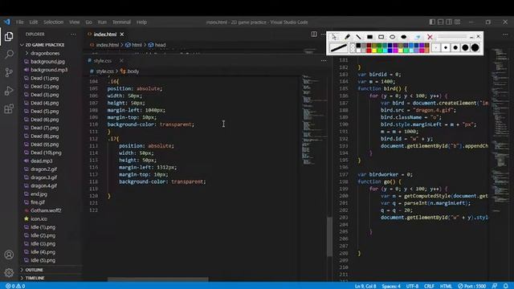
Task: Toggle panel layout icon in title bar
Action: 441,22
